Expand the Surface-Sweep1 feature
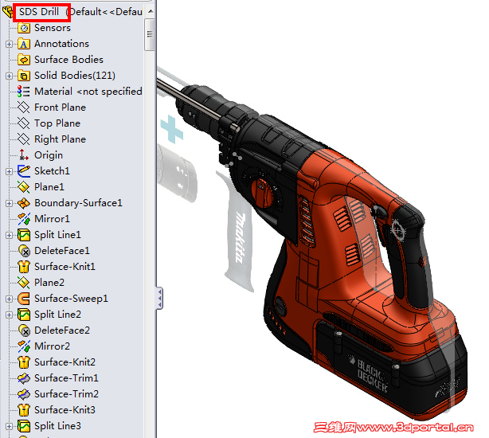 9,299
